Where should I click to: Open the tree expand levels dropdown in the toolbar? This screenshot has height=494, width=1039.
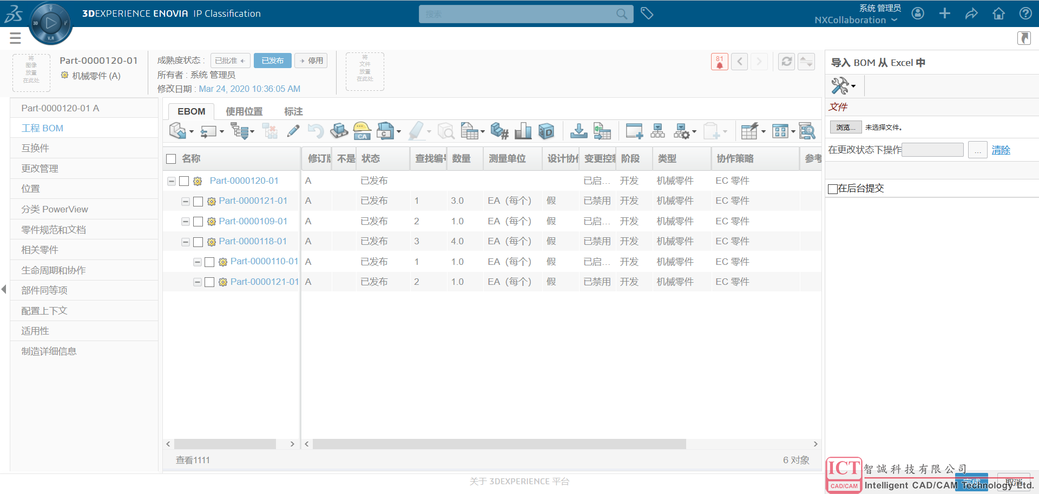click(x=242, y=131)
